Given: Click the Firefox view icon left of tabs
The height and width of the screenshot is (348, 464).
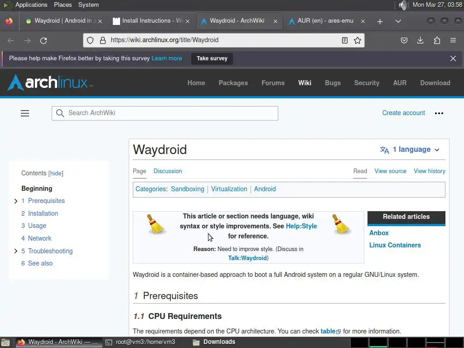Looking at the screenshot, I should (x=9, y=21).
